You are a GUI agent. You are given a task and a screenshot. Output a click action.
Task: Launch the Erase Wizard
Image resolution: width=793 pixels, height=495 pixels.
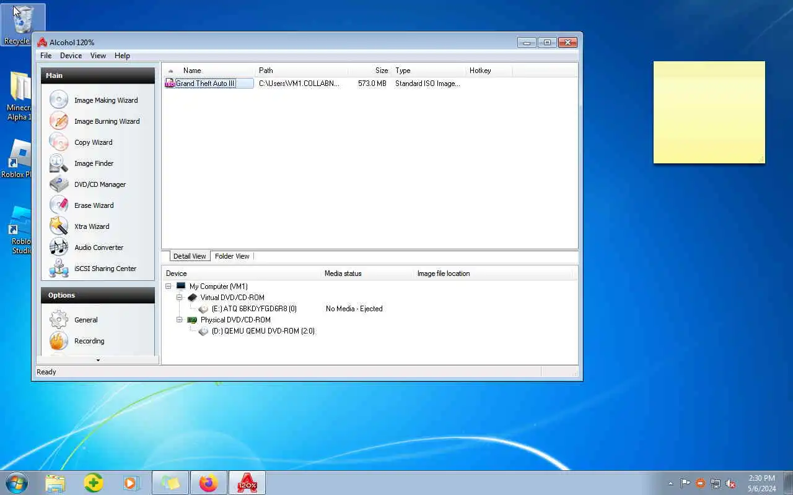click(x=82, y=205)
